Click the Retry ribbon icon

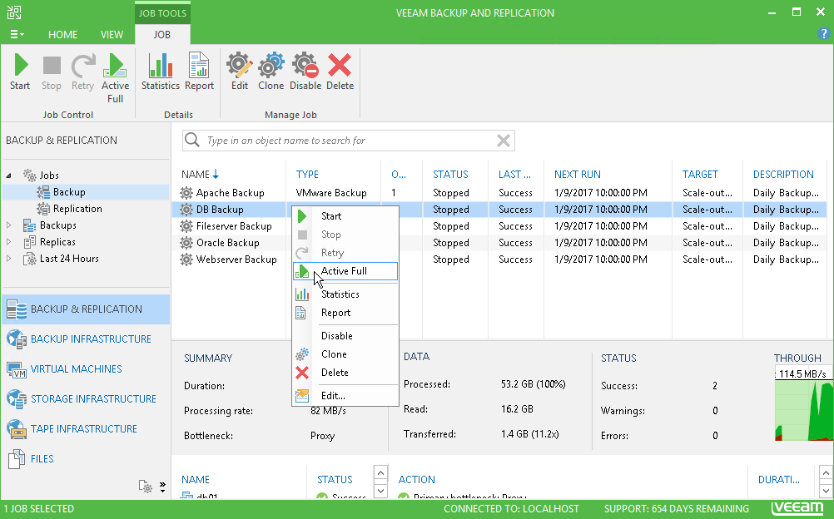tap(83, 72)
